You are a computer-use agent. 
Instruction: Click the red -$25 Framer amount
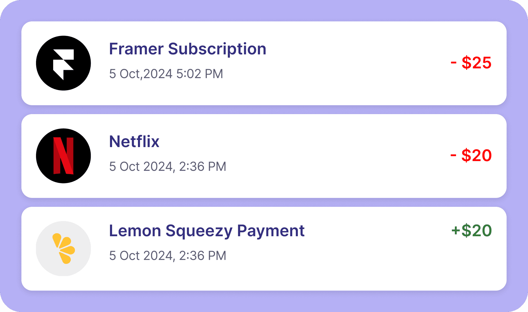pyautogui.click(x=471, y=63)
